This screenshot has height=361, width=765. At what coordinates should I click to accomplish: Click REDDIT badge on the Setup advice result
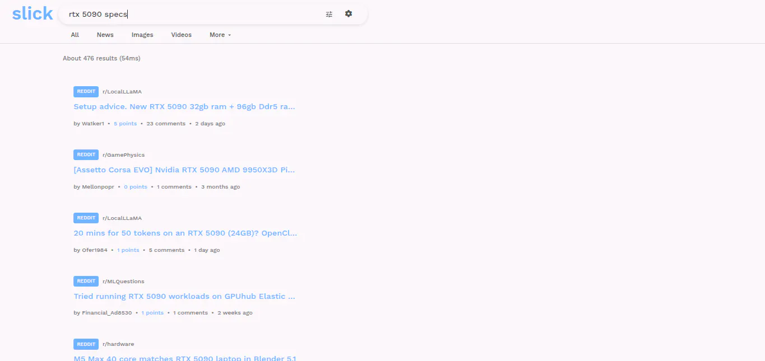[x=86, y=91]
